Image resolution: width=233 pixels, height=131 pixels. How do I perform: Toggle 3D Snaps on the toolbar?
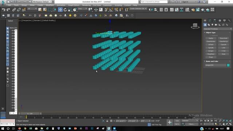(106, 10)
